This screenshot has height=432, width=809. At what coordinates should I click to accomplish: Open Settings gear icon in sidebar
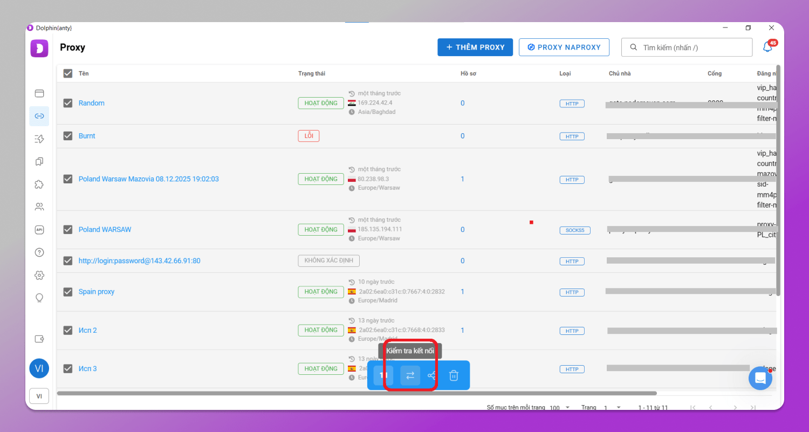(39, 275)
